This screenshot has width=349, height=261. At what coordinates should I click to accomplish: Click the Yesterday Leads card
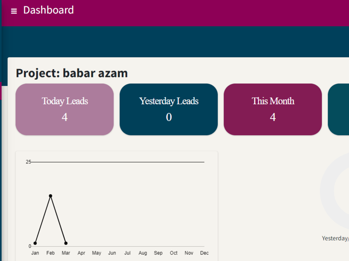(x=169, y=109)
